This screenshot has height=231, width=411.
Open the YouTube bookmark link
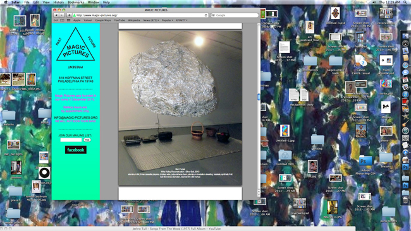coord(120,20)
